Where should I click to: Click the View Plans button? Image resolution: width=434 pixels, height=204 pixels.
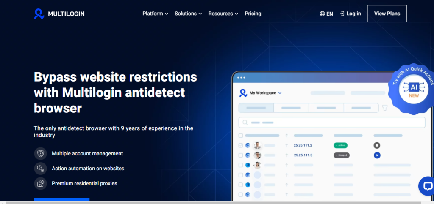(x=387, y=14)
